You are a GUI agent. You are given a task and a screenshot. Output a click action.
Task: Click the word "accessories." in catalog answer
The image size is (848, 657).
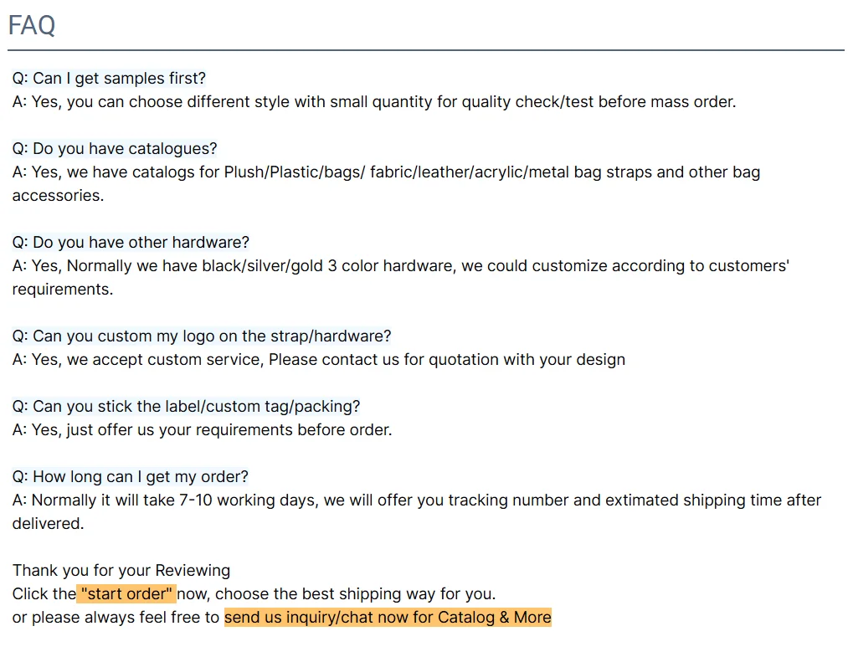click(58, 195)
